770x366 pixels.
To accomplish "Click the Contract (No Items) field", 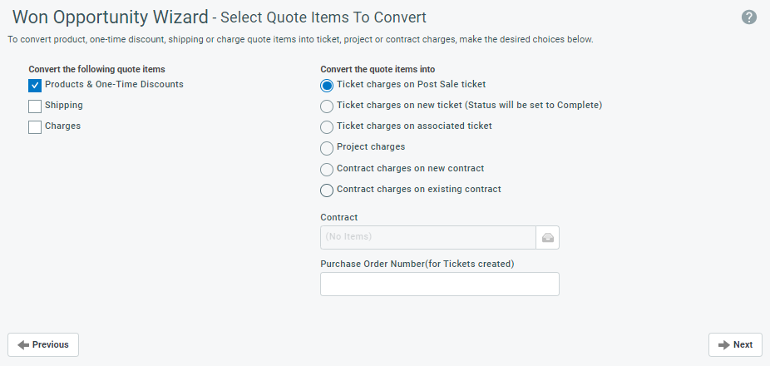I will 428,237.
